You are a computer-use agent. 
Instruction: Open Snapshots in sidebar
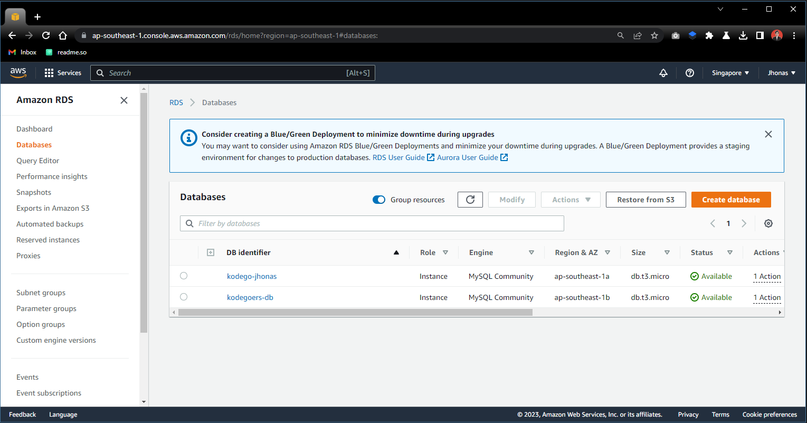point(34,192)
